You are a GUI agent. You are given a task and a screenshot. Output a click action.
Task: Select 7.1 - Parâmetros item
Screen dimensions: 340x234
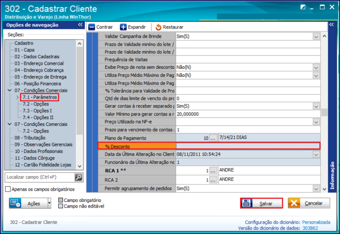pos(40,97)
